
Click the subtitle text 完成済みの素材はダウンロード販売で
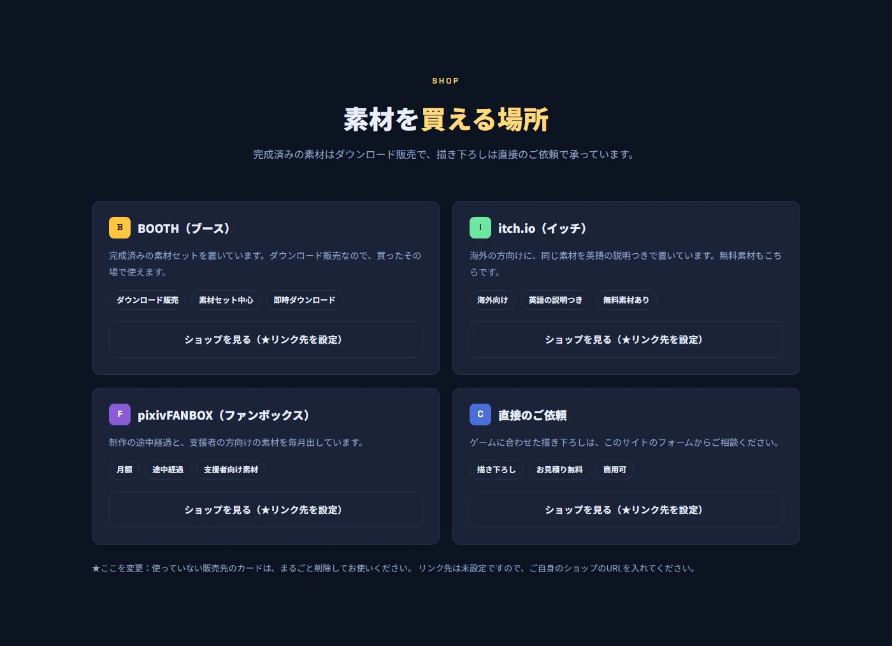point(443,154)
